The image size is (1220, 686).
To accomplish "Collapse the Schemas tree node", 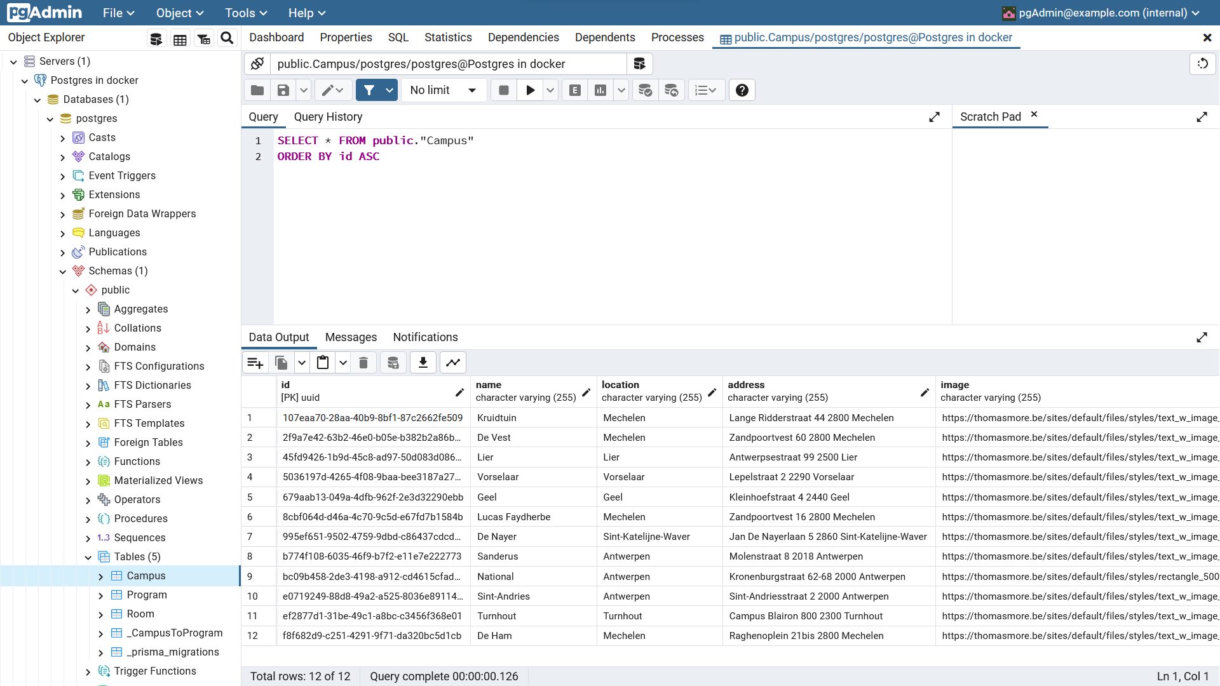I will point(62,271).
